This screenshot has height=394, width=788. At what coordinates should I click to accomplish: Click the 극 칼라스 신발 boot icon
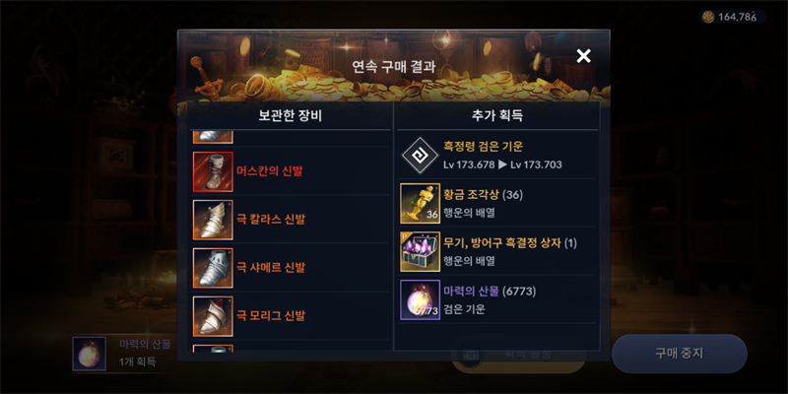(213, 220)
